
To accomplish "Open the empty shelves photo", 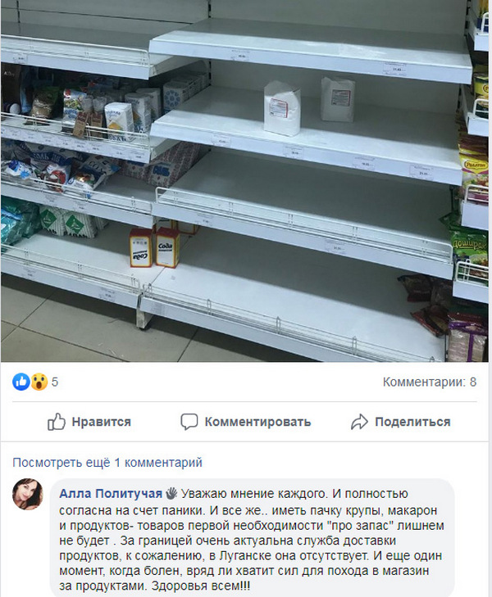I will (244, 181).
